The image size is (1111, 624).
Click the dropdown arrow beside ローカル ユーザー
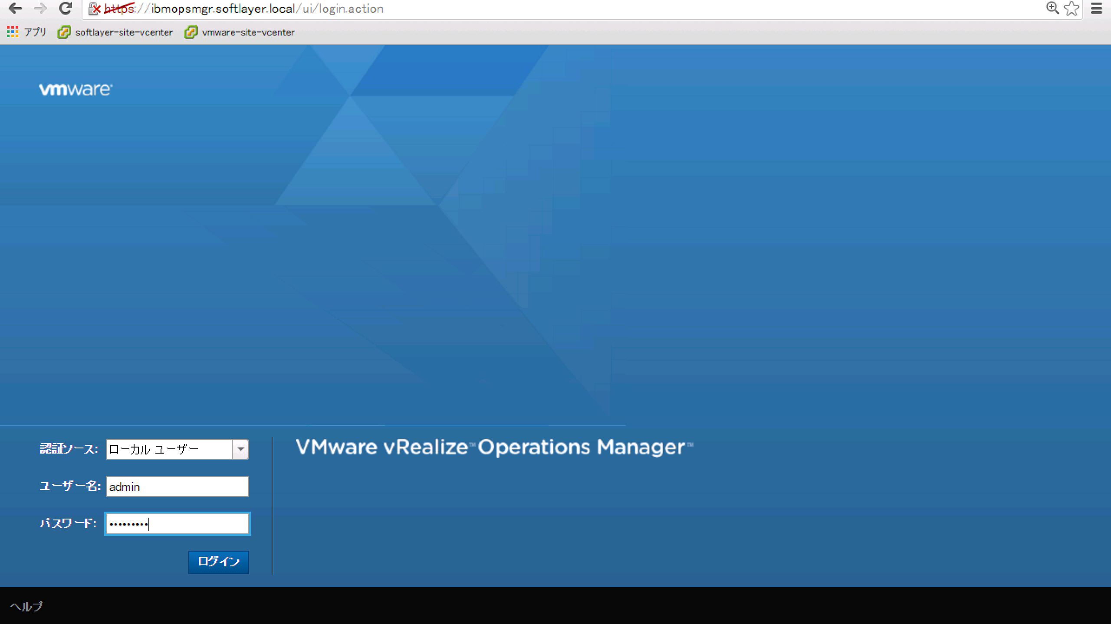[x=241, y=449]
